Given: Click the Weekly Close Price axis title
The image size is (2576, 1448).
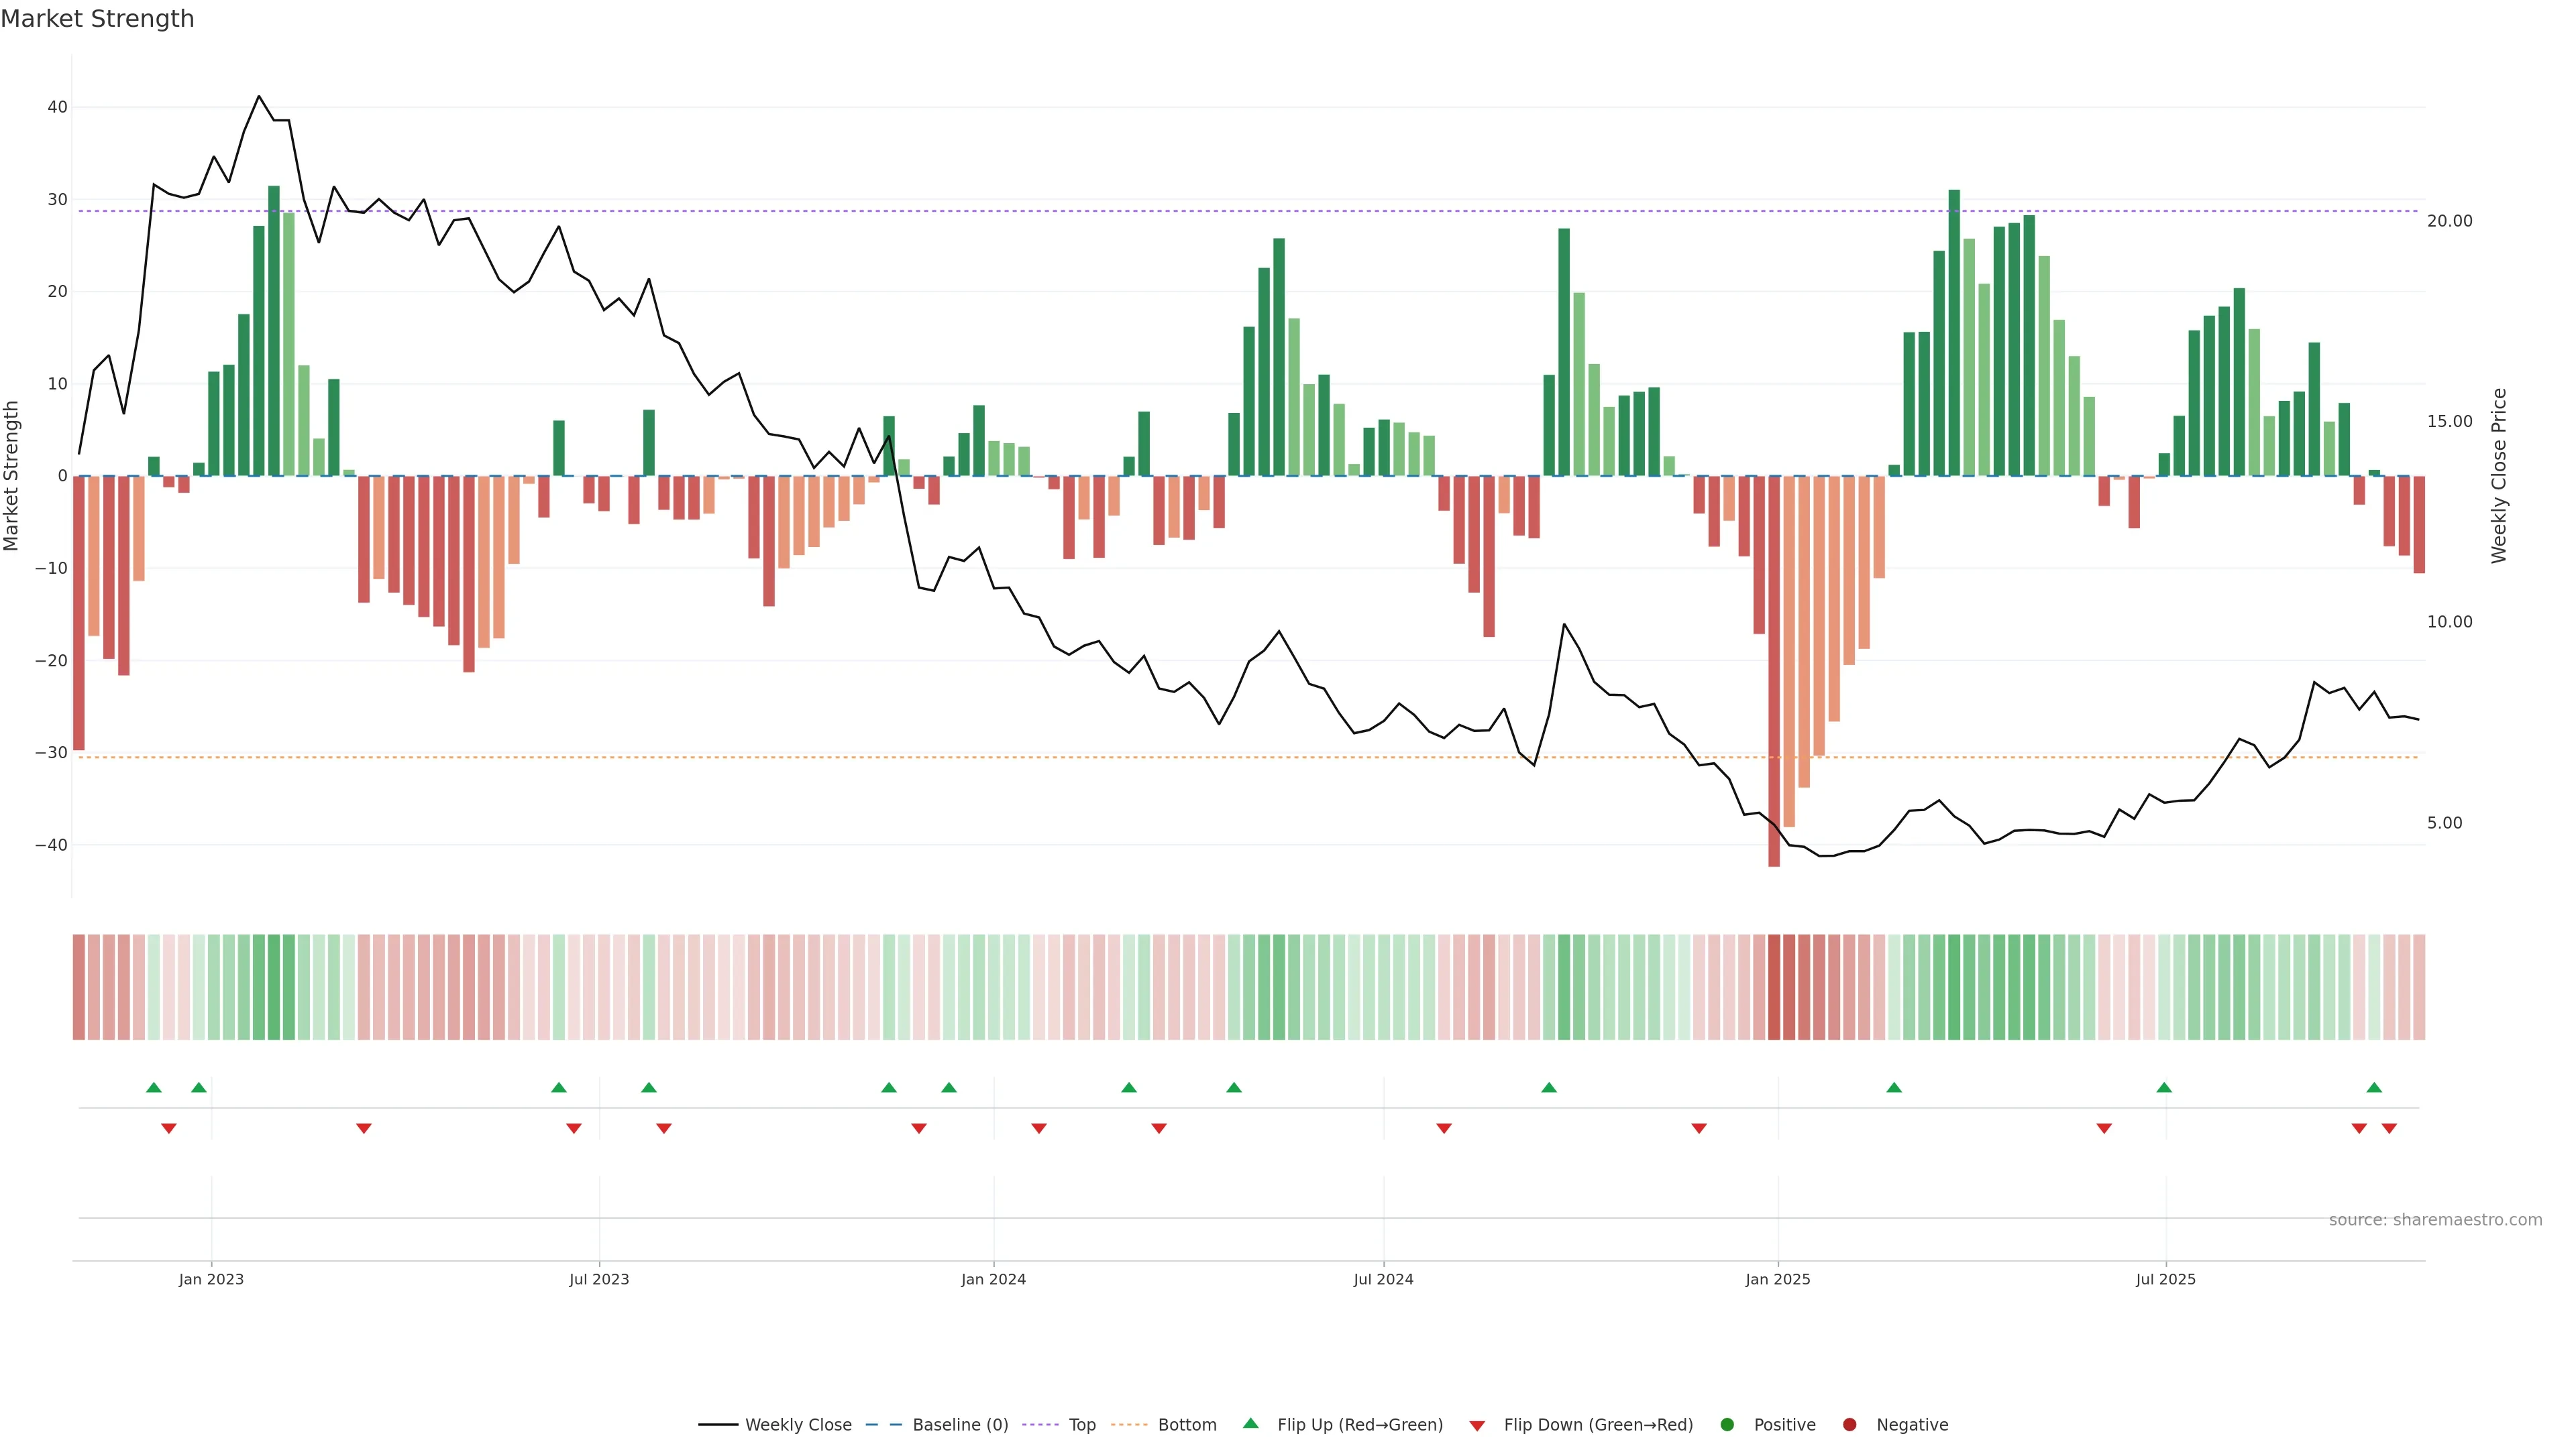Looking at the screenshot, I should (2499, 476).
